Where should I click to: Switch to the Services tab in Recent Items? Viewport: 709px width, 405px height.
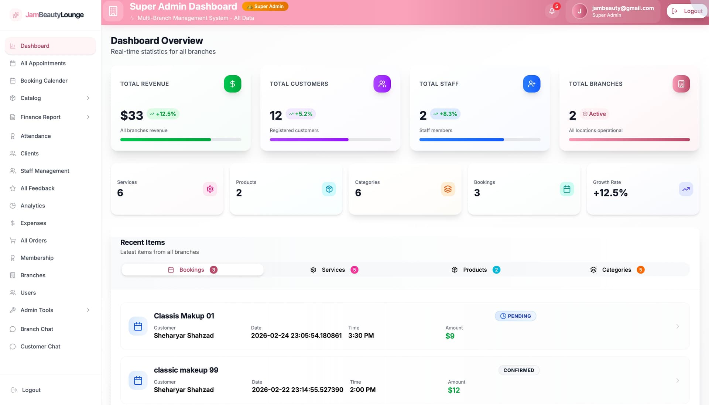tap(333, 270)
